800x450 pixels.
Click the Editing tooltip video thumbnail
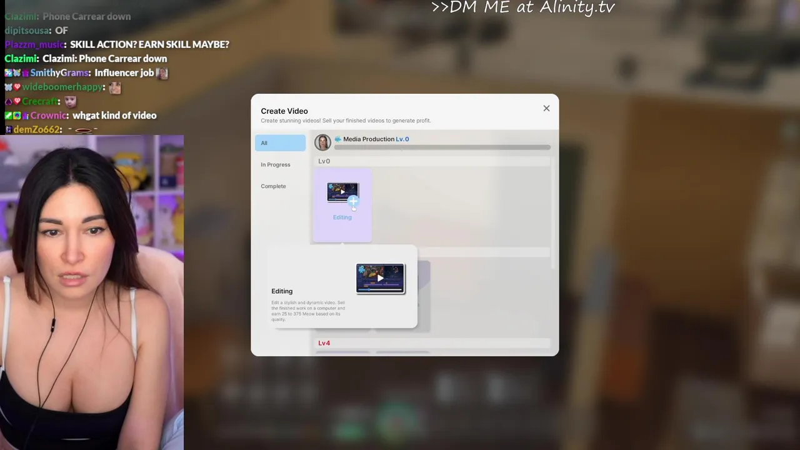pos(381,278)
